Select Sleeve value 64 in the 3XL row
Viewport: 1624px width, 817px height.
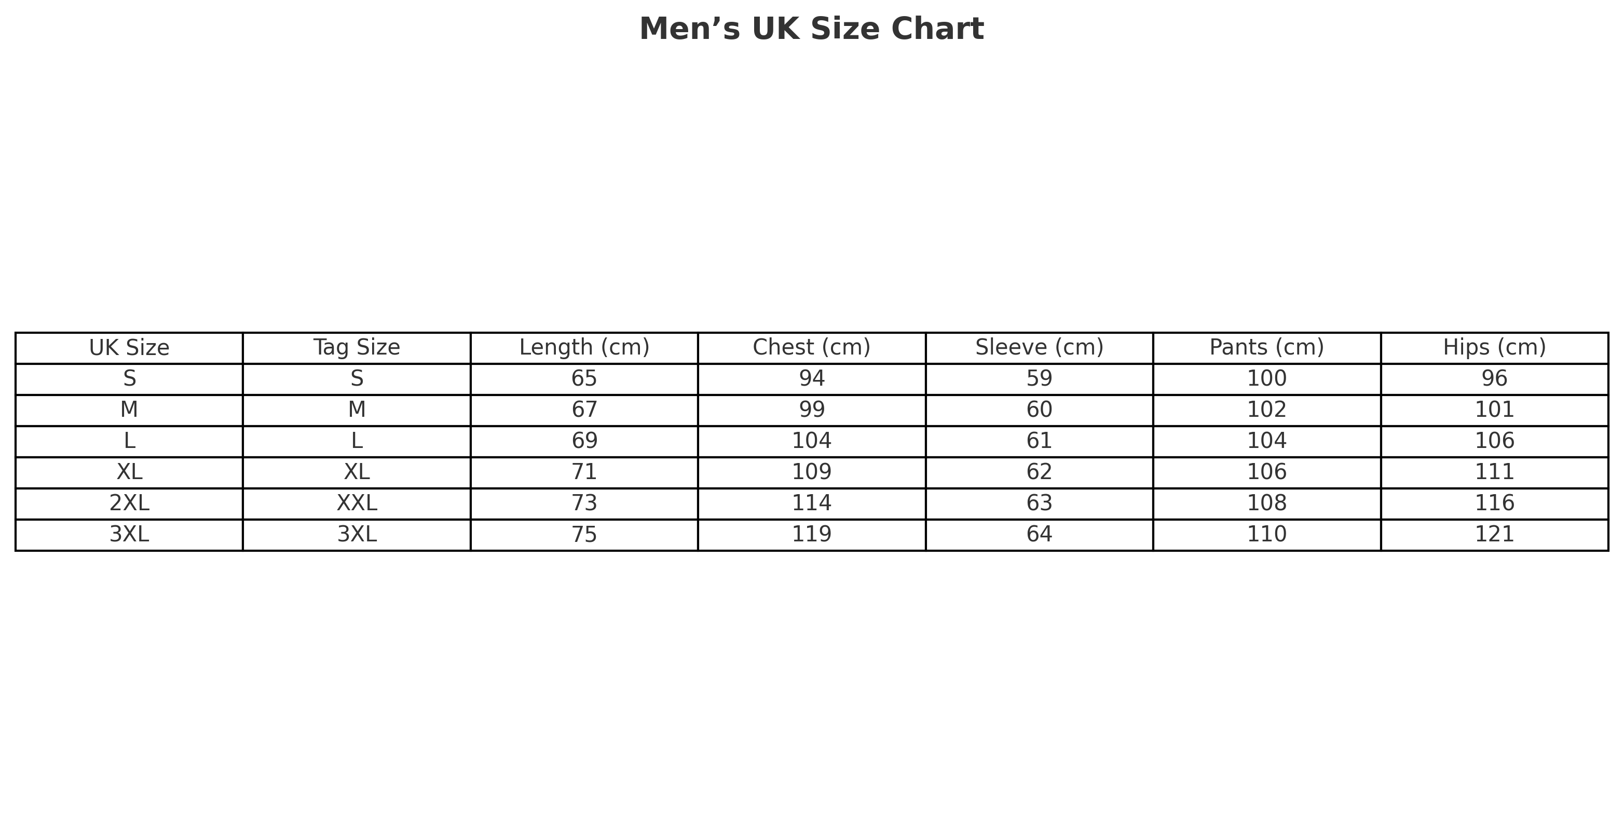click(1039, 535)
